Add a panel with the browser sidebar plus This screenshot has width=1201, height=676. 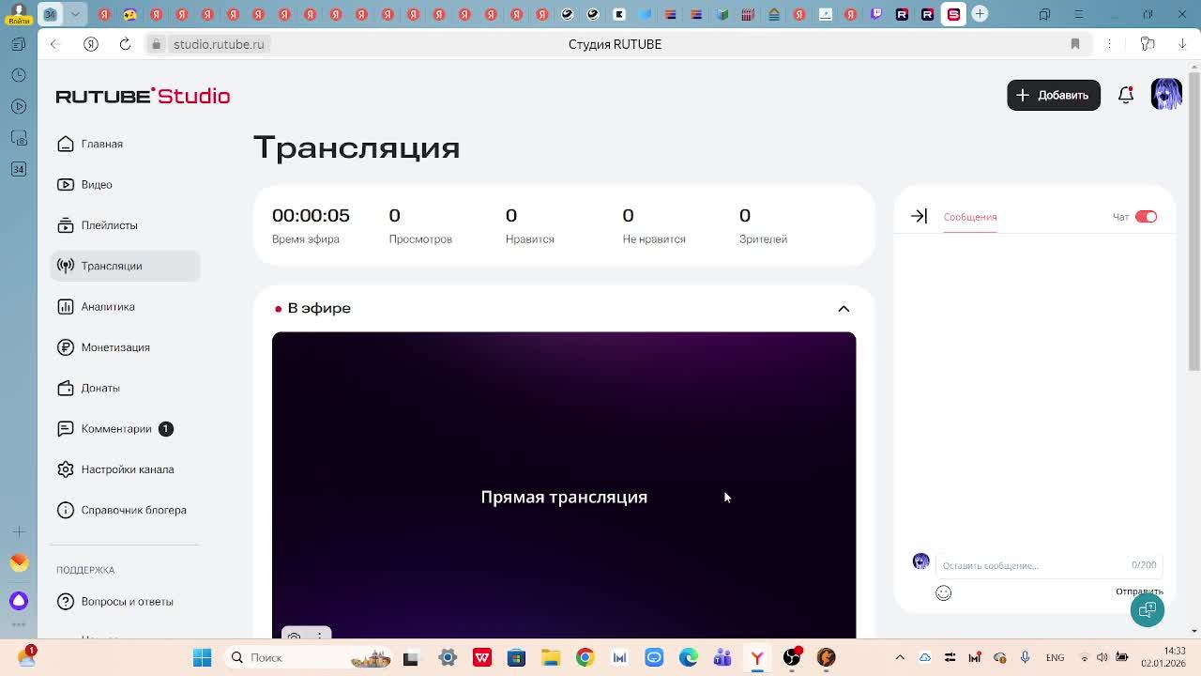coord(19,531)
